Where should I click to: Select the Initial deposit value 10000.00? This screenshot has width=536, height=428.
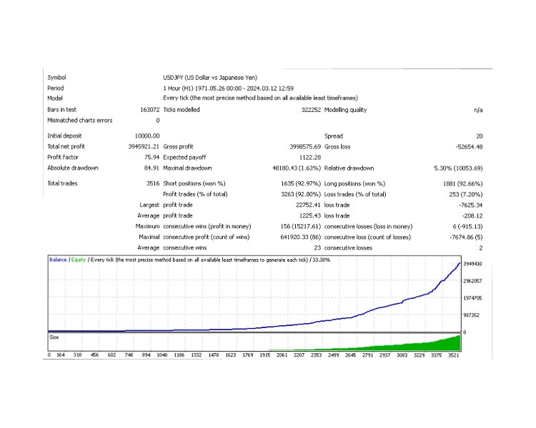[x=147, y=136]
